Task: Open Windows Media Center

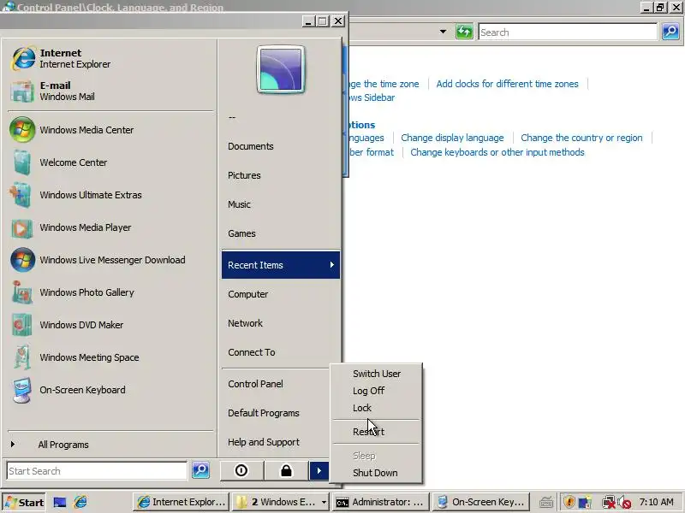Action: [110, 130]
